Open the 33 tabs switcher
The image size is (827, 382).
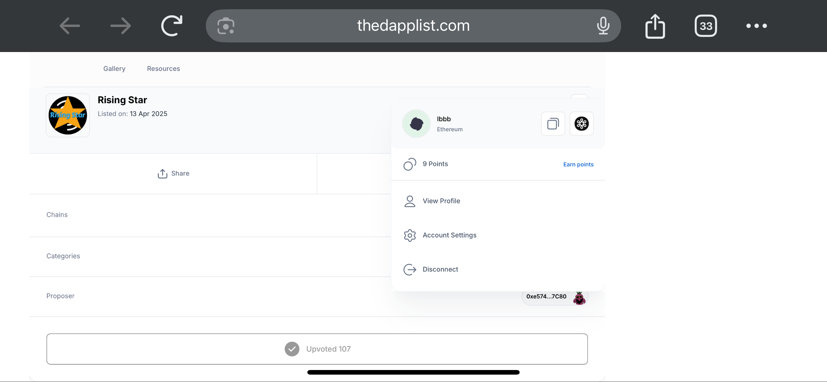706,26
